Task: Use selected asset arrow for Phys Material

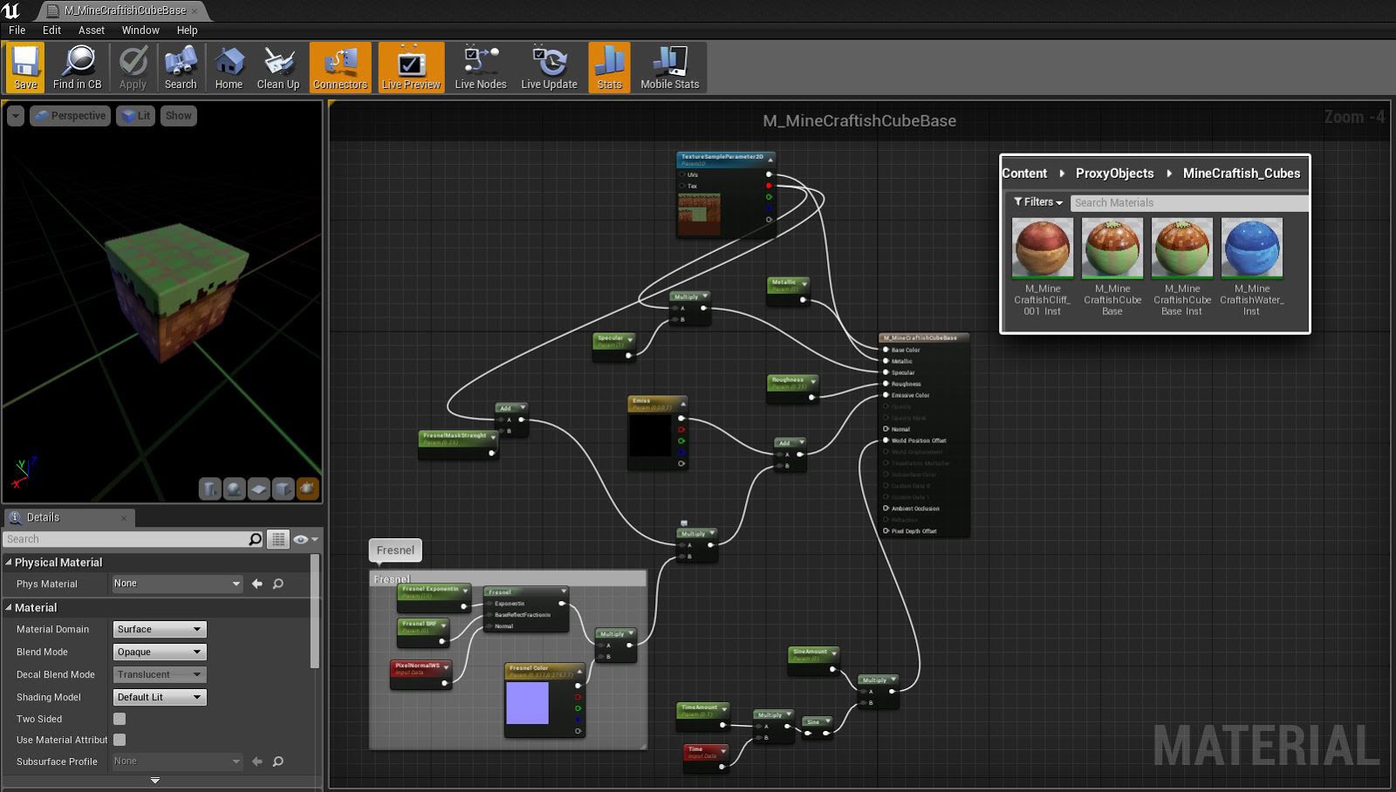Action: tap(257, 584)
